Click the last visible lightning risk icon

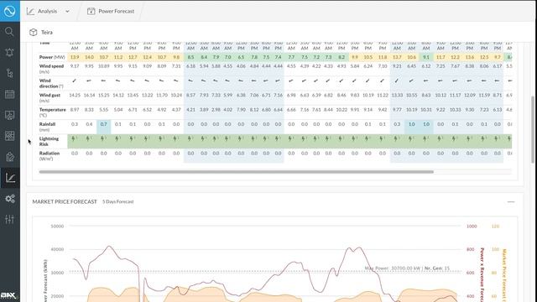click(509, 138)
